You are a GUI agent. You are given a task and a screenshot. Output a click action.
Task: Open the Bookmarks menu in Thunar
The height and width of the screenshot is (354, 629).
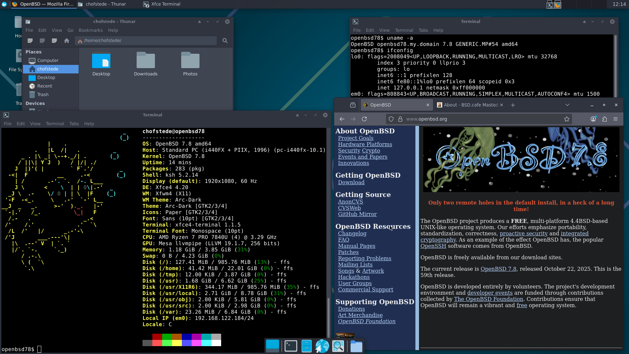click(x=90, y=30)
